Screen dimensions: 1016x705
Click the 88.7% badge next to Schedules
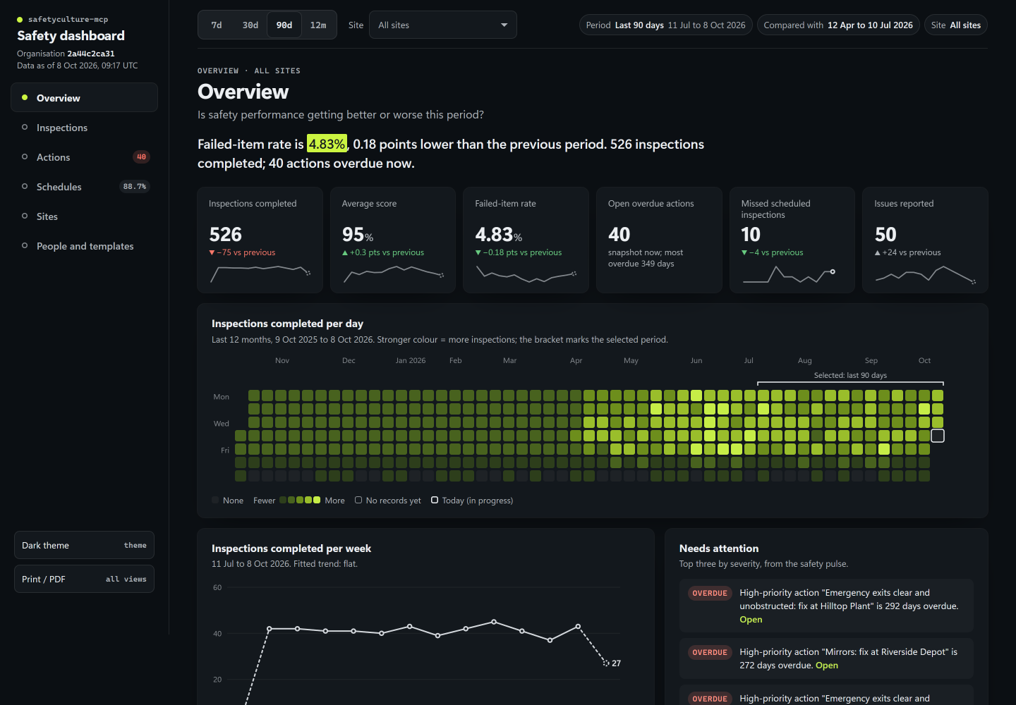[135, 187]
